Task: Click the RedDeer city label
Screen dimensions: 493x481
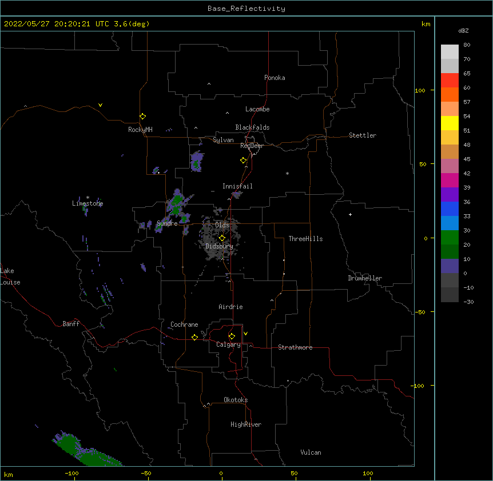Action: point(252,146)
